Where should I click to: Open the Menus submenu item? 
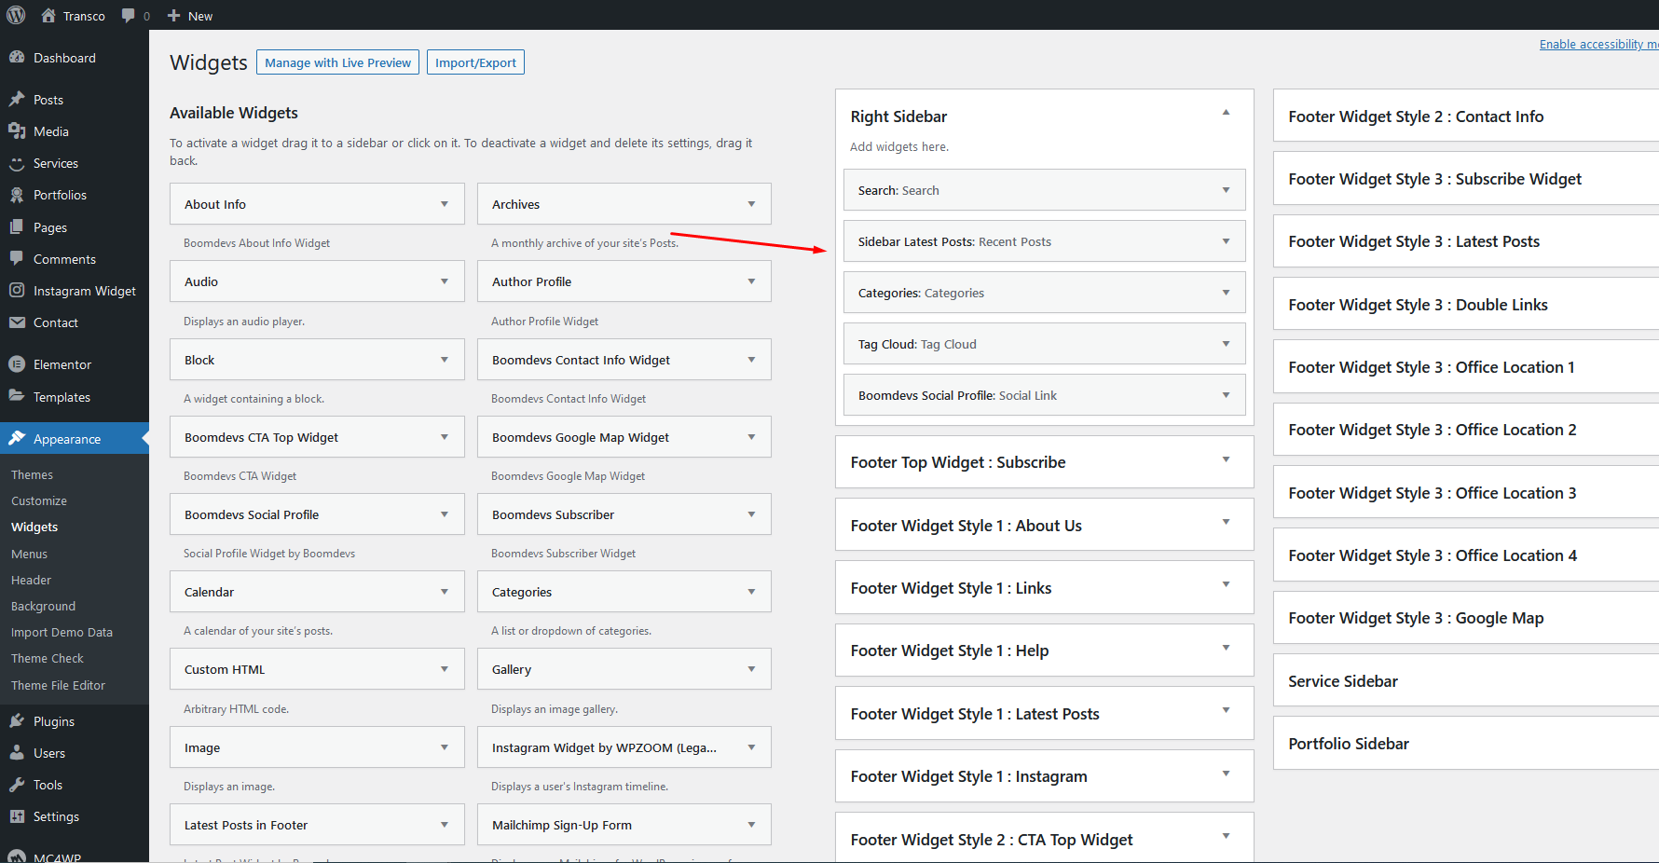[29, 554]
